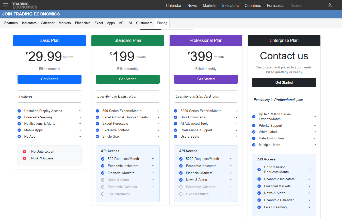Click the check icon beside Notifications & Alerts
342x221 pixels.
19,124
